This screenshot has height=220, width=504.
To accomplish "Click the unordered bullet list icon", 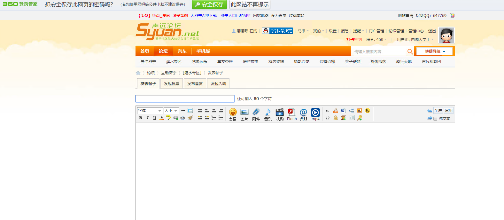I will (221, 118).
